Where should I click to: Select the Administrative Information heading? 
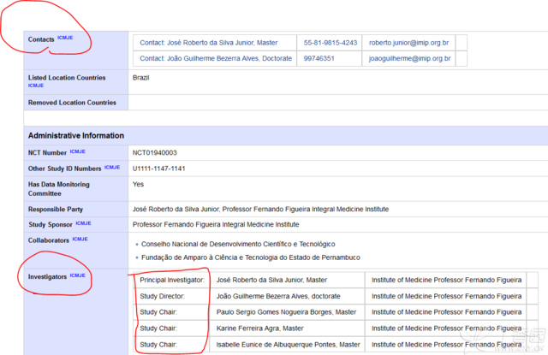tap(76, 135)
